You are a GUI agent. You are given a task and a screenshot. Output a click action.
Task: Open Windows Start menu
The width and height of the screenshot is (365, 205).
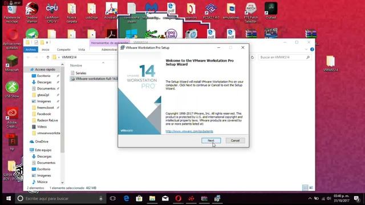coord(9,199)
